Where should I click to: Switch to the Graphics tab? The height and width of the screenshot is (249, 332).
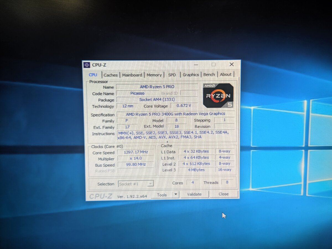pos(191,75)
